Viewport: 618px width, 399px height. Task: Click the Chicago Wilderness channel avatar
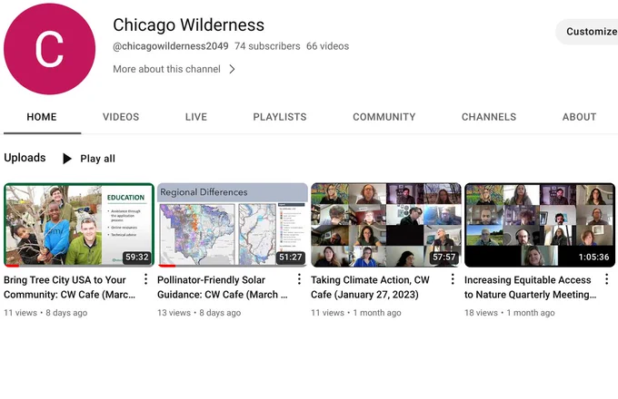tap(49, 49)
